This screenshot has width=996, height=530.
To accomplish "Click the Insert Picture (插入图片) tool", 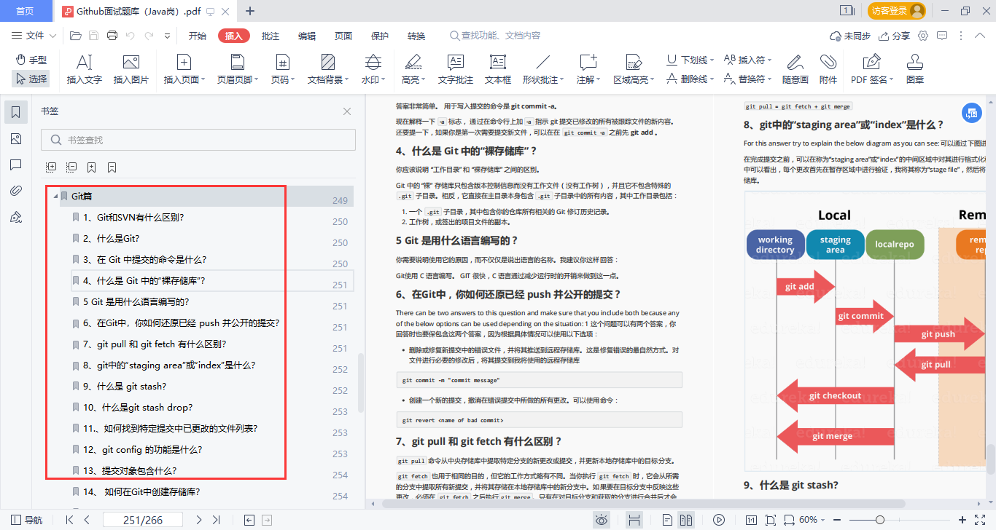I will (131, 70).
